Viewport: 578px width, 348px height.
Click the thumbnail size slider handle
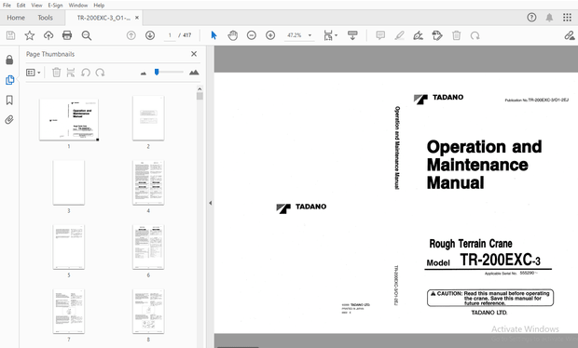(x=157, y=72)
